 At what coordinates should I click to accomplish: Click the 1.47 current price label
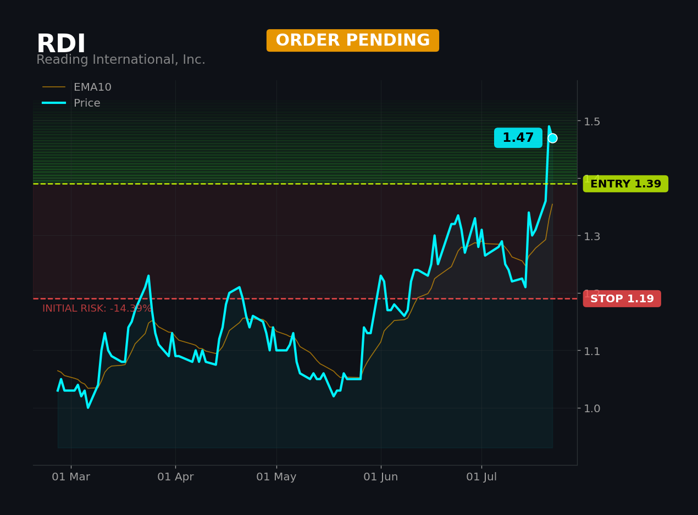pos(518,138)
